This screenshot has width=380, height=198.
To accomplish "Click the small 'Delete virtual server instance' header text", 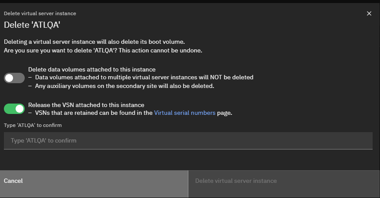I will click(40, 13).
